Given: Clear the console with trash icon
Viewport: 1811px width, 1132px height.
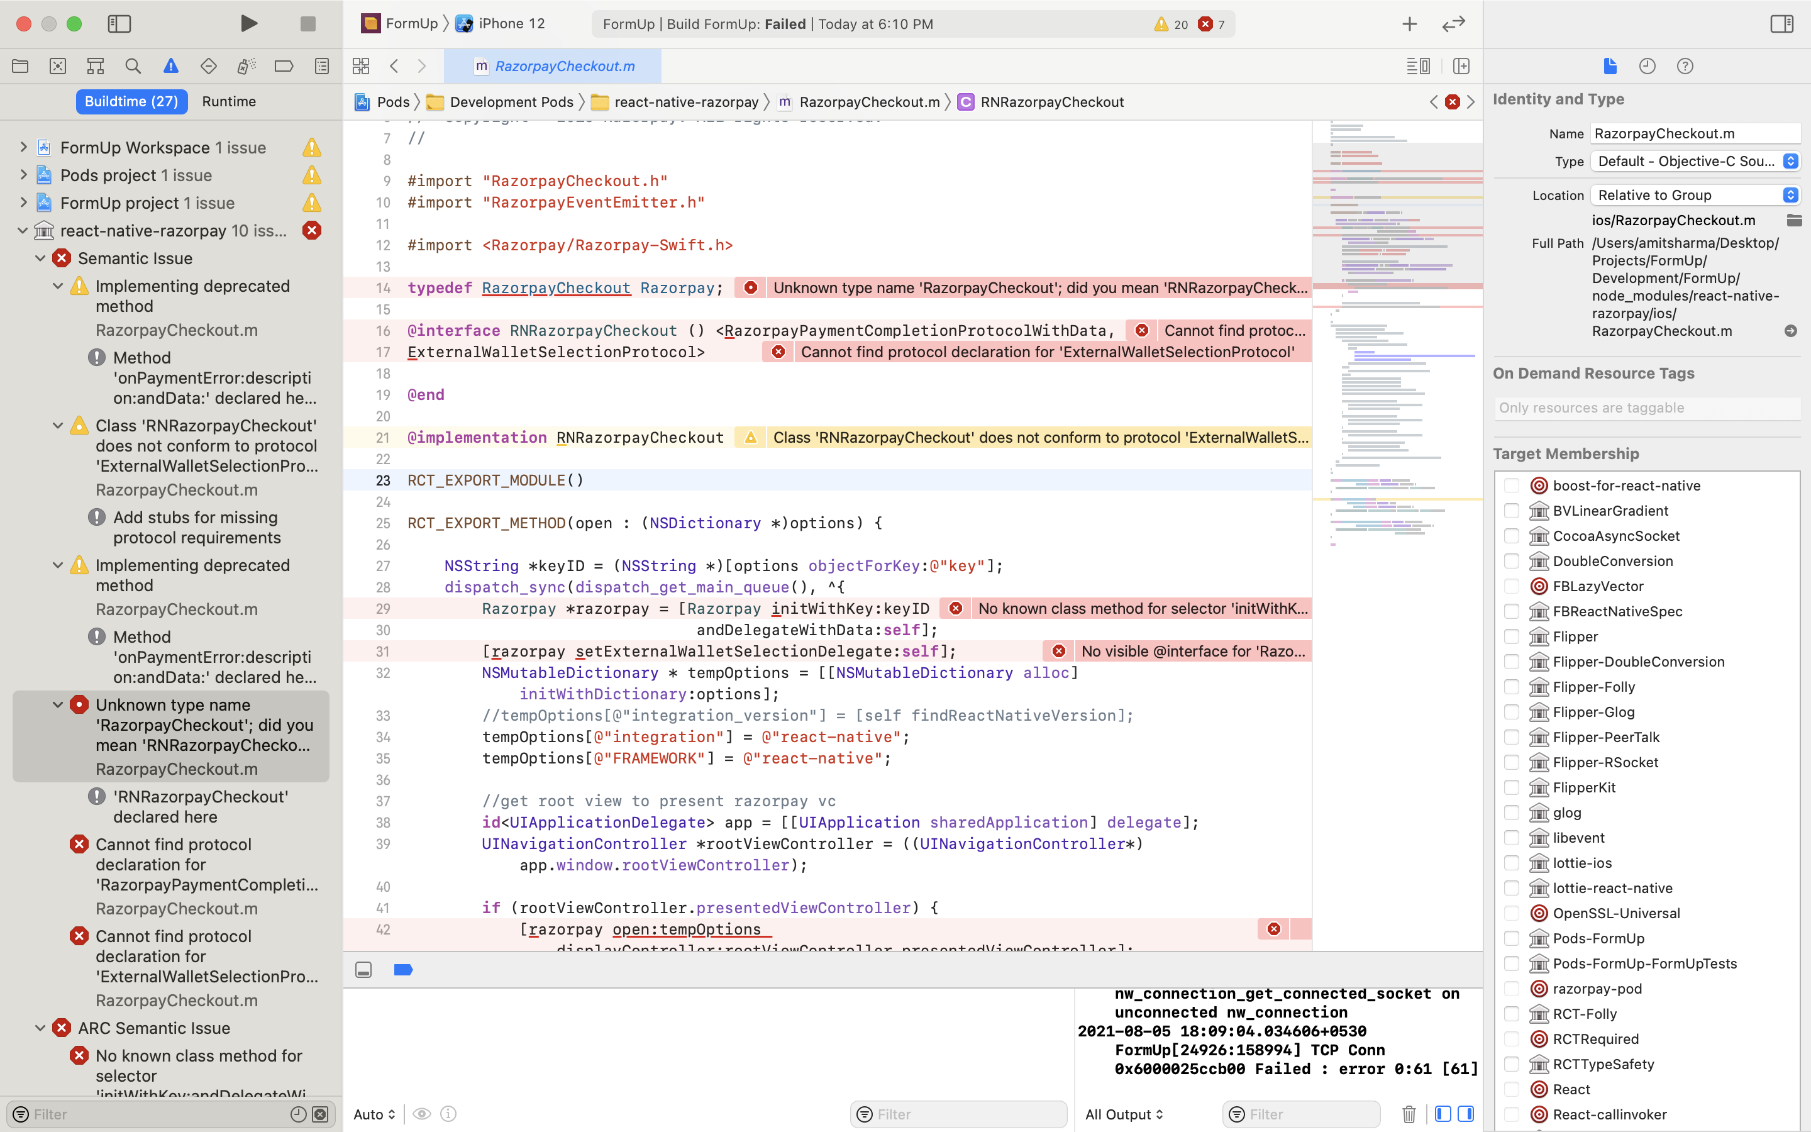Looking at the screenshot, I should click(1410, 1114).
